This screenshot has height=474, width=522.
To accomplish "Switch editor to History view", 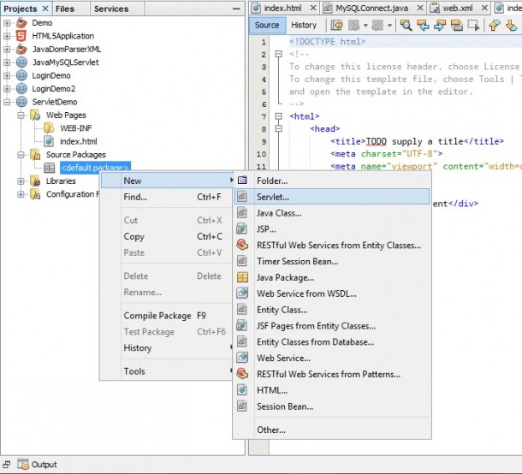I will pyautogui.click(x=303, y=25).
